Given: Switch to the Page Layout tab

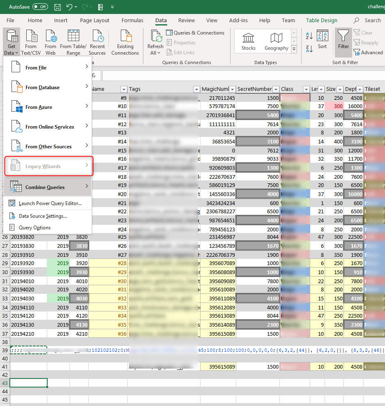Looking at the screenshot, I should click(95, 20).
